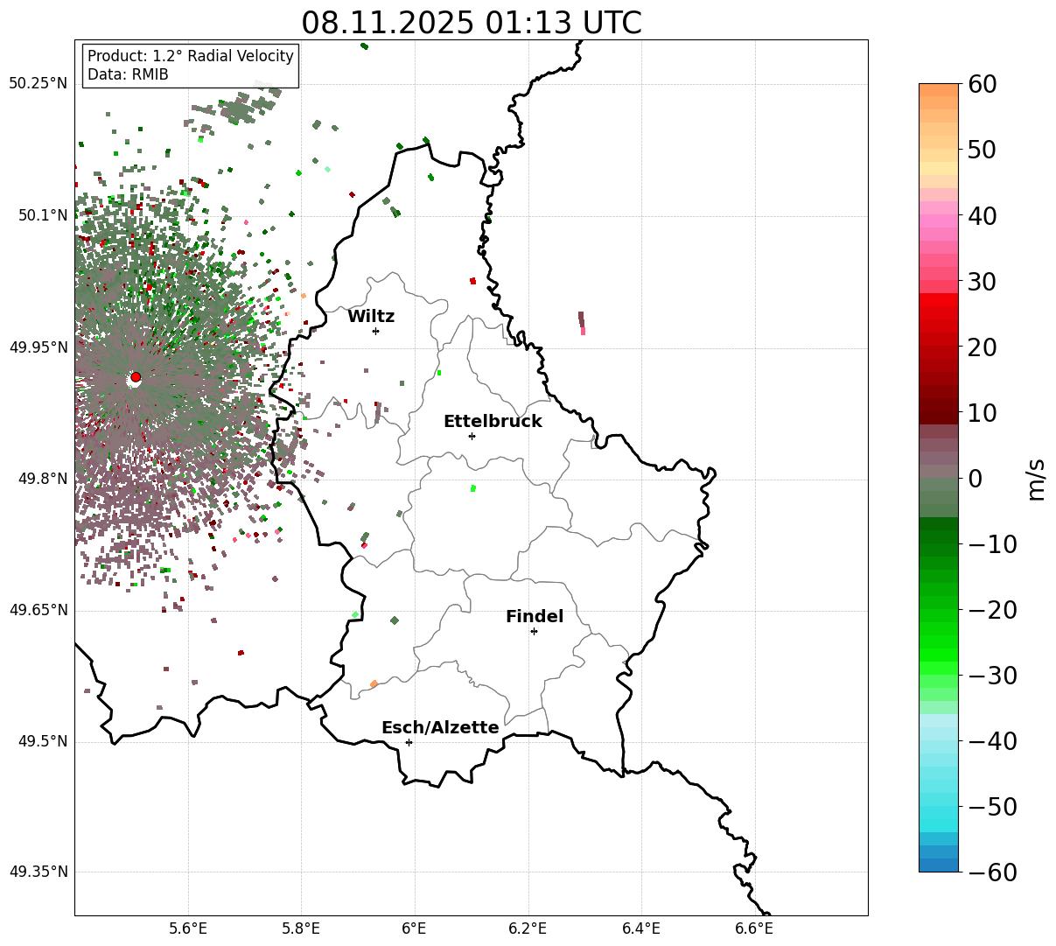Image resolution: width=1056 pixels, height=946 pixels.
Task: Click the 5.6°E longitude tick label
Action: click(188, 928)
